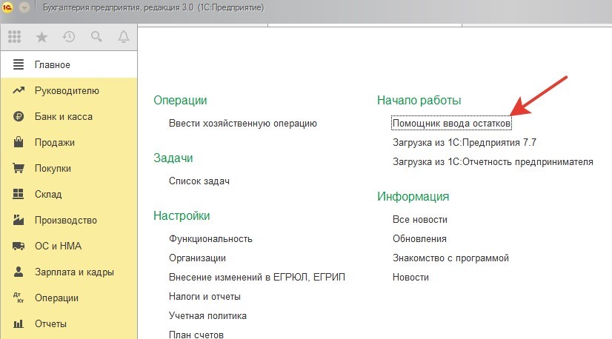
Task: Click the Информация group heading
Action: (x=413, y=196)
